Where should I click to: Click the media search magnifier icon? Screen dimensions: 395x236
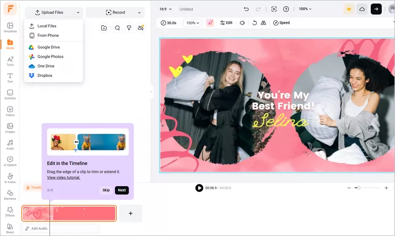117,28
